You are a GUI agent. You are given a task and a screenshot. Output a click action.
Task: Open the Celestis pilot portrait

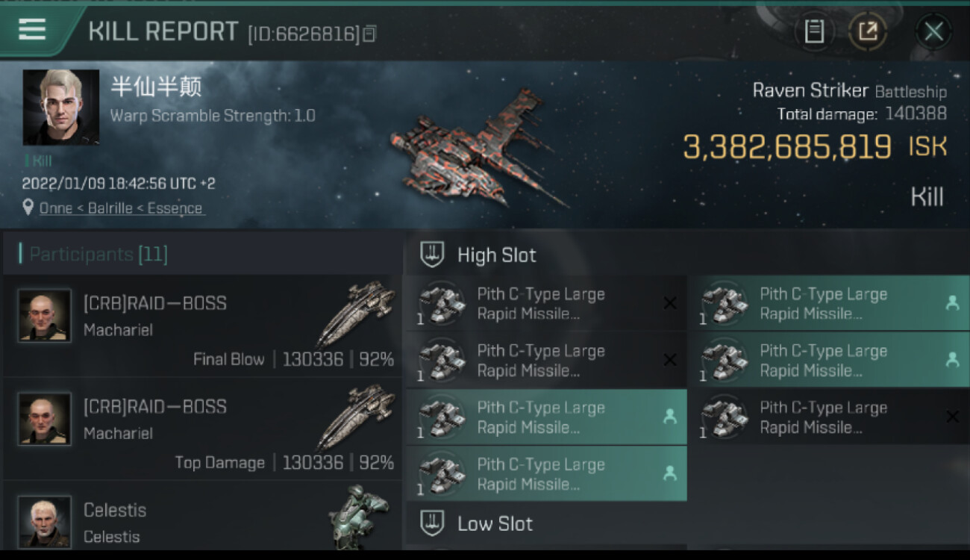point(45,520)
